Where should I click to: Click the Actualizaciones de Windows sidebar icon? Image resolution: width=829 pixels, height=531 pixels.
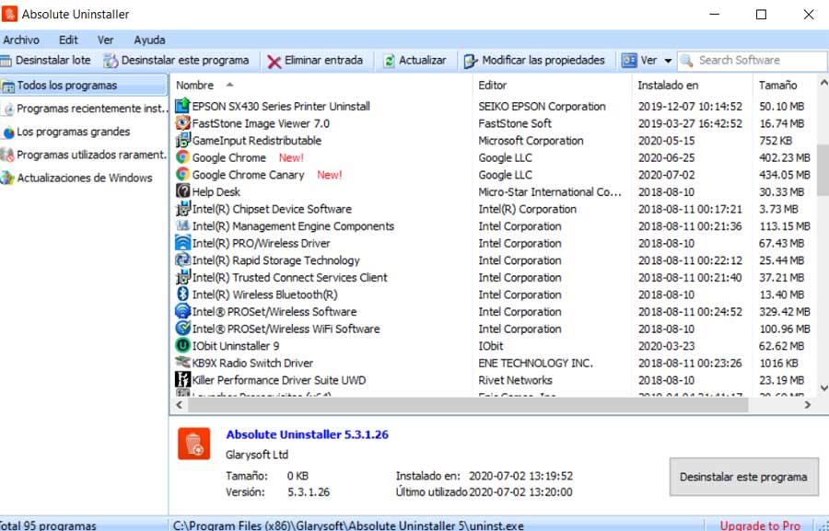[x=7, y=178]
